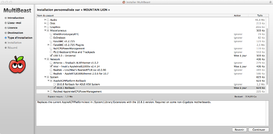Click the MultiBeast apple mascot icon
Viewport: 273px width, 134px height.
click(17, 65)
